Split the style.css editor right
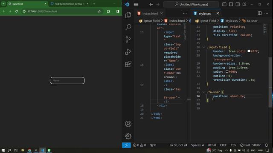Image resolution: width=273 pixels, height=153 pixels. pos(260,13)
